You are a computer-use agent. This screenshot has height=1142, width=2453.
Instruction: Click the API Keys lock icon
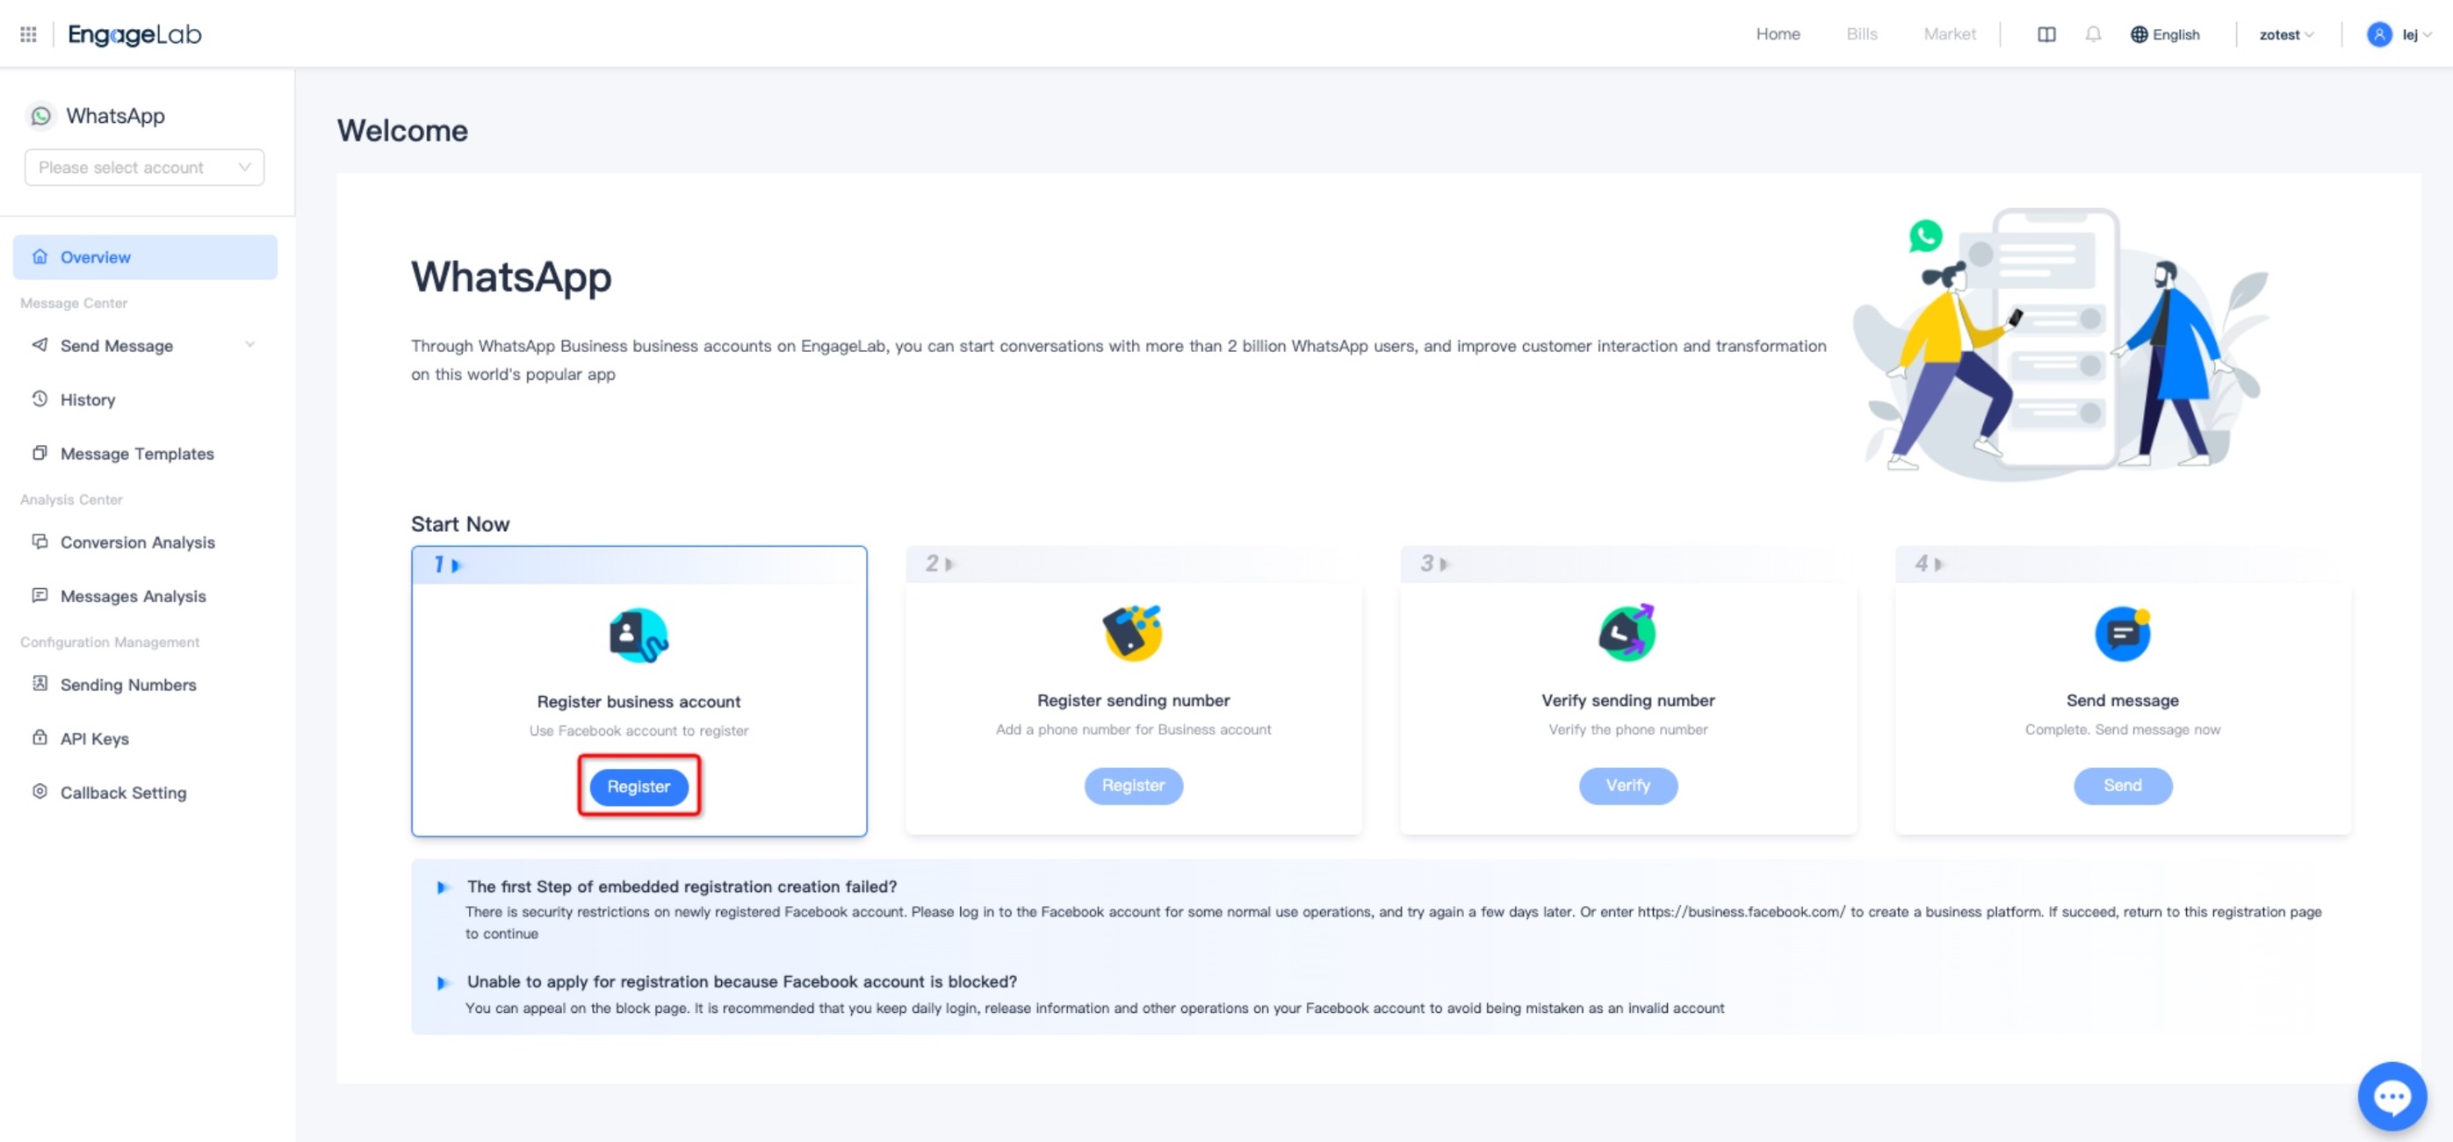point(40,738)
